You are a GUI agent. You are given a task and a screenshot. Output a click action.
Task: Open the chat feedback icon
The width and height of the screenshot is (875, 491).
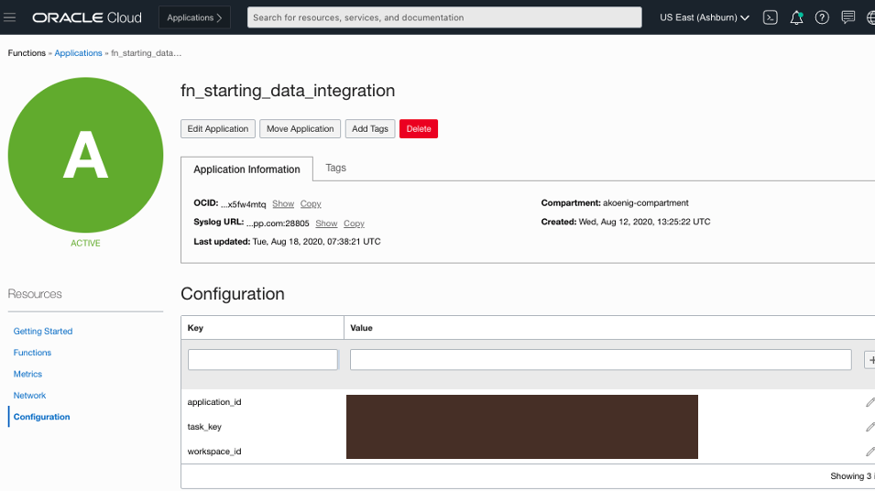pos(848,17)
